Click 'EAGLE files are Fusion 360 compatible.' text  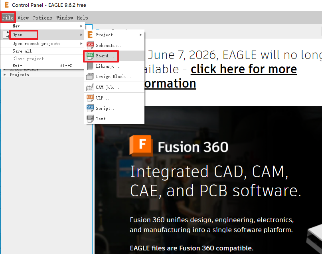click(192, 248)
